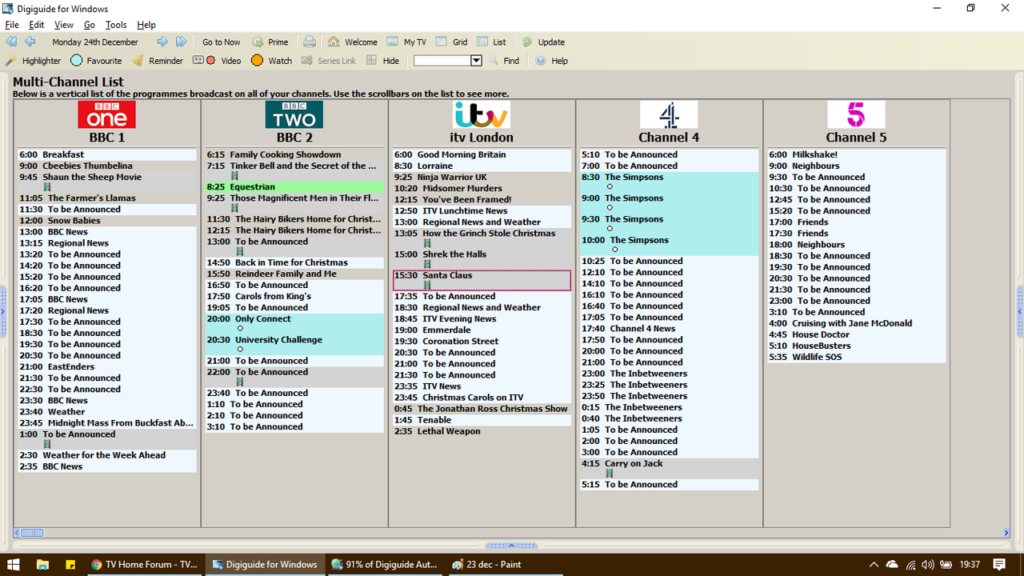Click the Channel 4 logo

(x=669, y=114)
